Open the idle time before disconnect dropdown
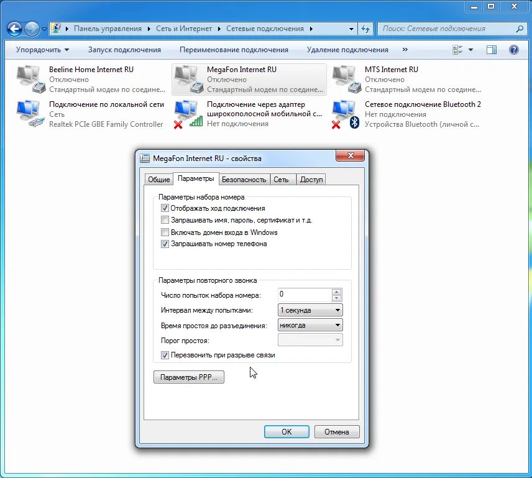This screenshot has width=532, height=478. [x=310, y=325]
